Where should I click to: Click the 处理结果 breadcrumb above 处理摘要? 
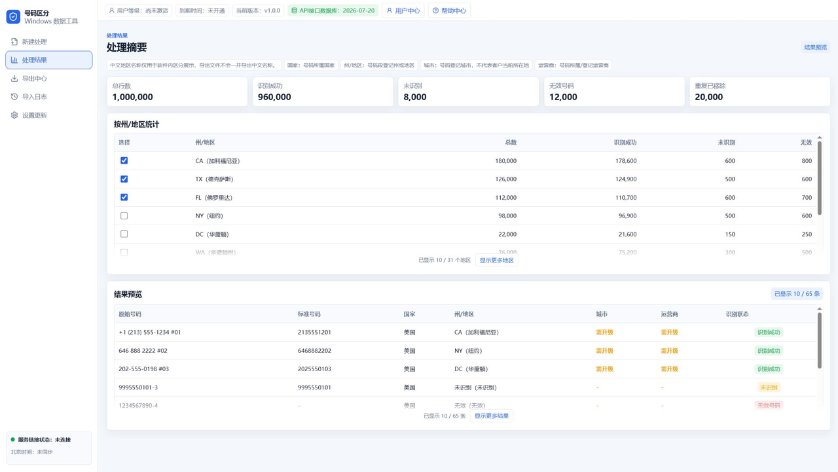point(117,35)
